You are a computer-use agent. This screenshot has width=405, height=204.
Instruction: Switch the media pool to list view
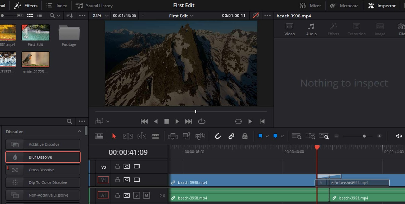[x=39, y=15]
